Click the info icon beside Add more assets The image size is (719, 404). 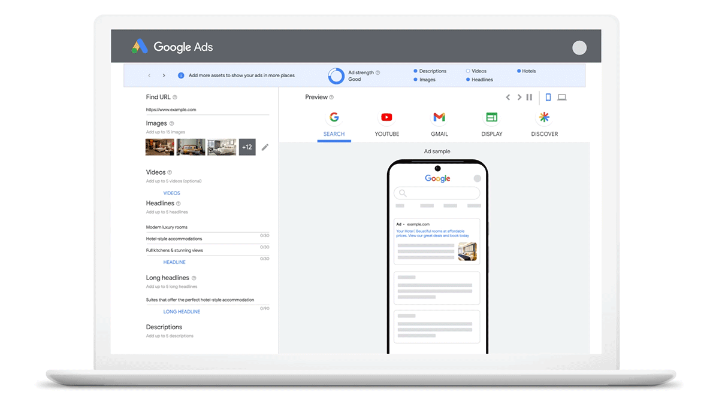coord(181,75)
